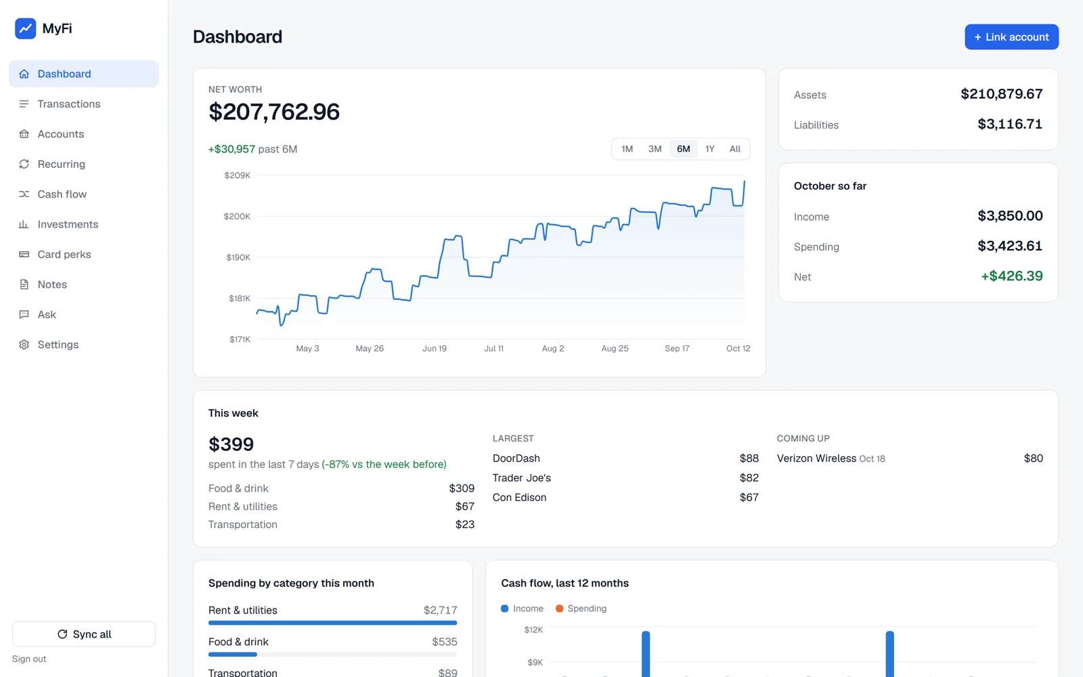Screen dimensions: 1083x677
Task: Click the Spending value $3,423.61
Action: point(1009,246)
